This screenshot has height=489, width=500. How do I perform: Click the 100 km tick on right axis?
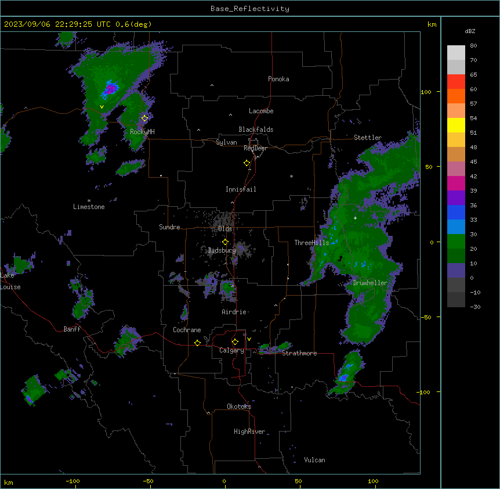426,92
